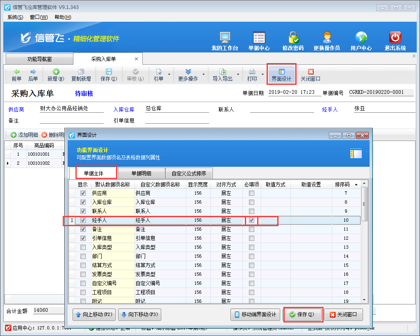Click the 退出系统 power icon
The height and width of the screenshot is (336, 420).
pyautogui.click(x=395, y=41)
